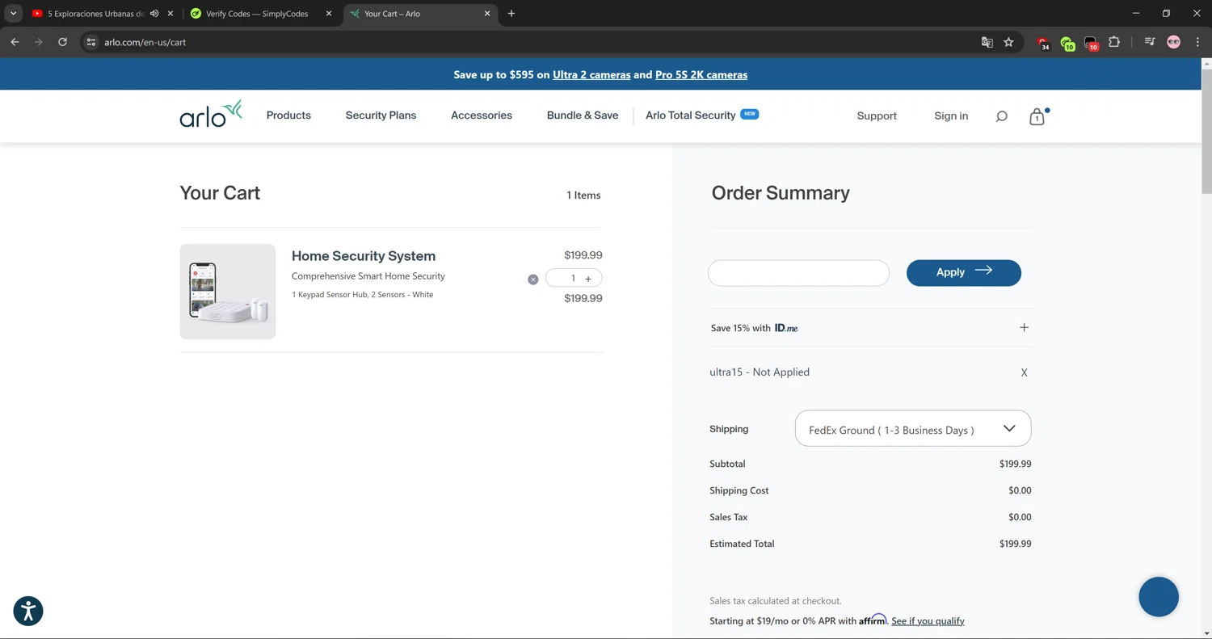Click the Affirm 'See if you qualify' link

click(928, 621)
